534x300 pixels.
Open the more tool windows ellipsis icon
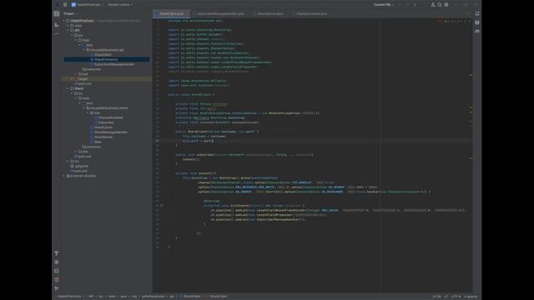click(x=57, y=34)
